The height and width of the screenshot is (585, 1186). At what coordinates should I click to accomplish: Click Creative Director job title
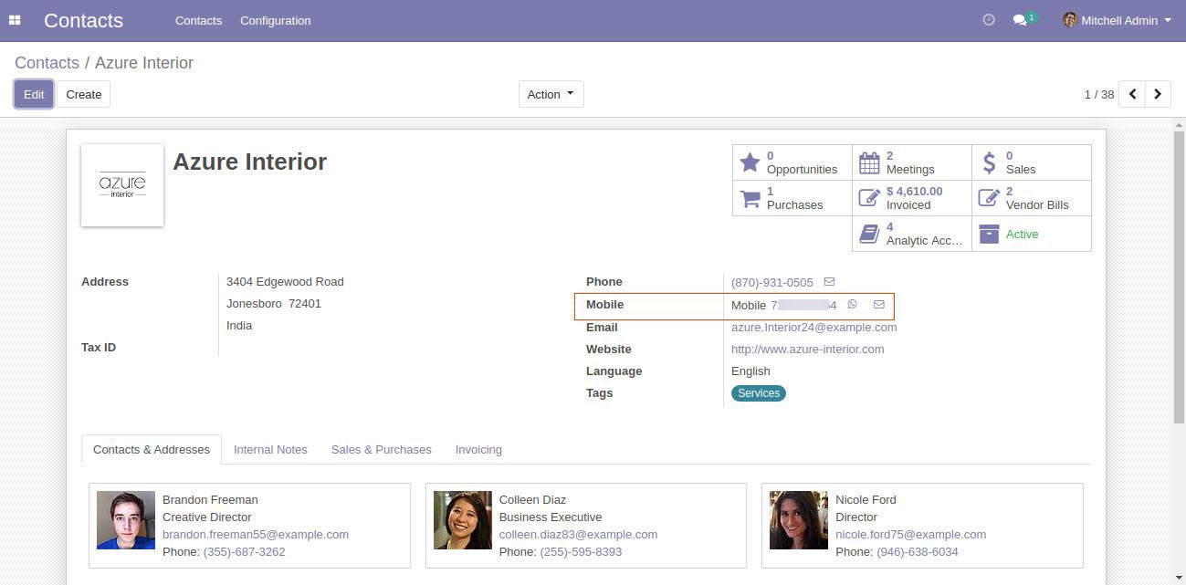pyautogui.click(x=208, y=517)
